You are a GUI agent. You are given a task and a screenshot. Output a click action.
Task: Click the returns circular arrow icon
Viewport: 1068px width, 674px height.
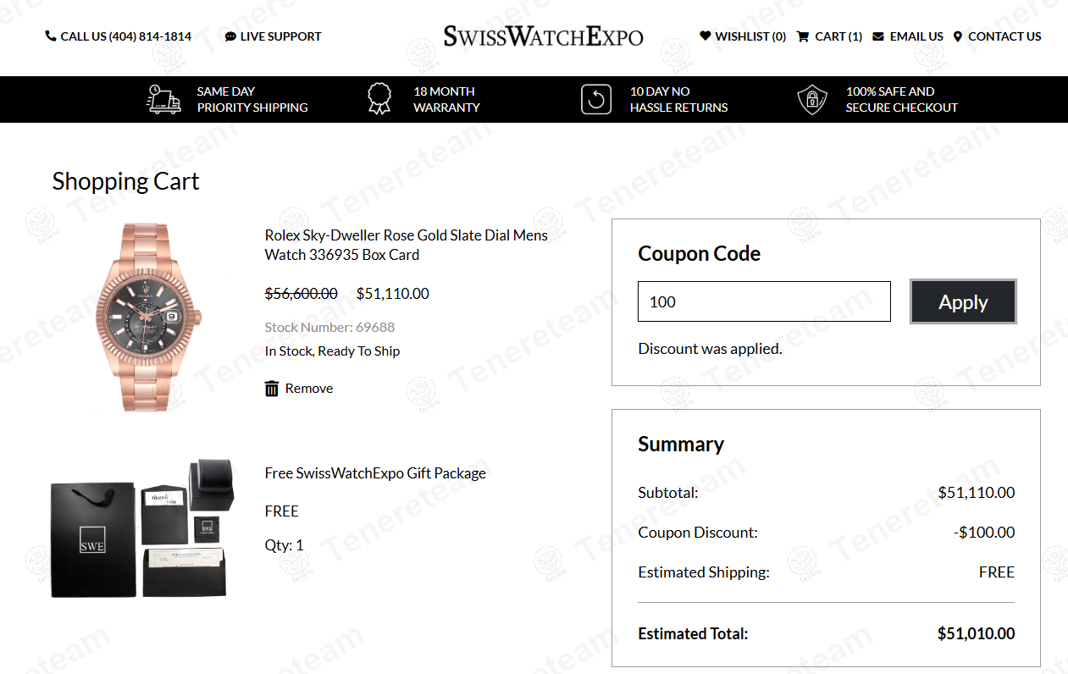(596, 99)
